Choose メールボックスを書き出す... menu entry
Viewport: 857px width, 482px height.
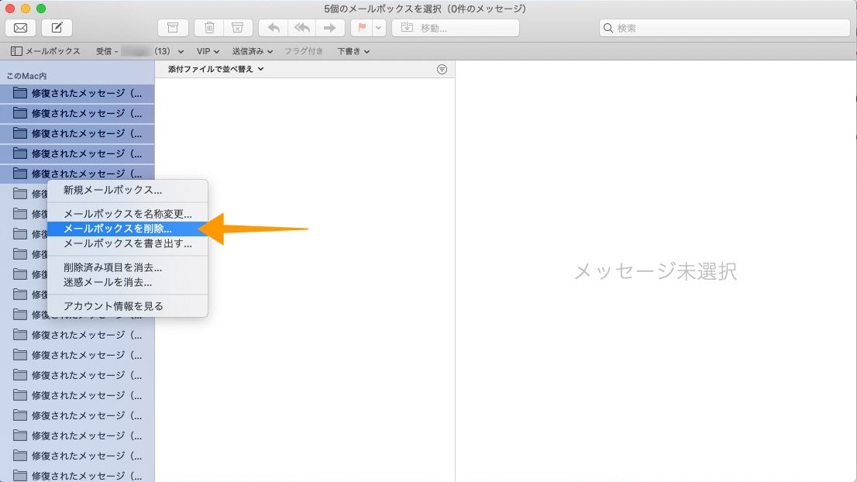click(127, 243)
